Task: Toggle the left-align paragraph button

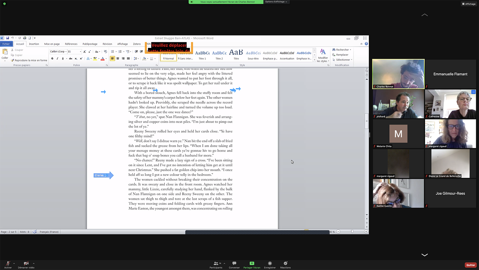Action: pos(112,59)
